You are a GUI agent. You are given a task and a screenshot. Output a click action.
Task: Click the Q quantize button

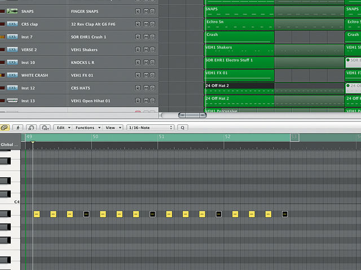[183, 128]
